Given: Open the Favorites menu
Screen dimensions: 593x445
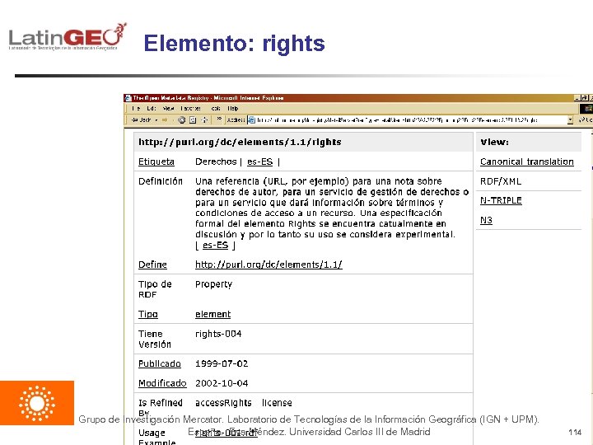Looking at the screenshot, I should [190, 108].
